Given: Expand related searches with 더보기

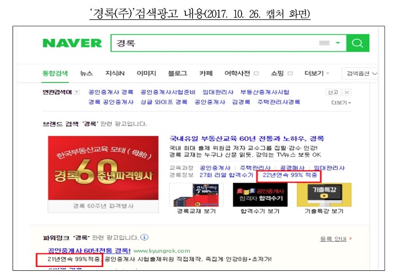Looking at the screenshot, I should point(341,103).
